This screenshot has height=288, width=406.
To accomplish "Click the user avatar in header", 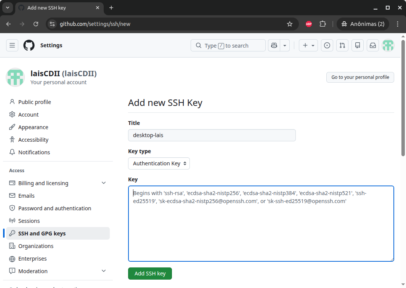I will point(388,45).
